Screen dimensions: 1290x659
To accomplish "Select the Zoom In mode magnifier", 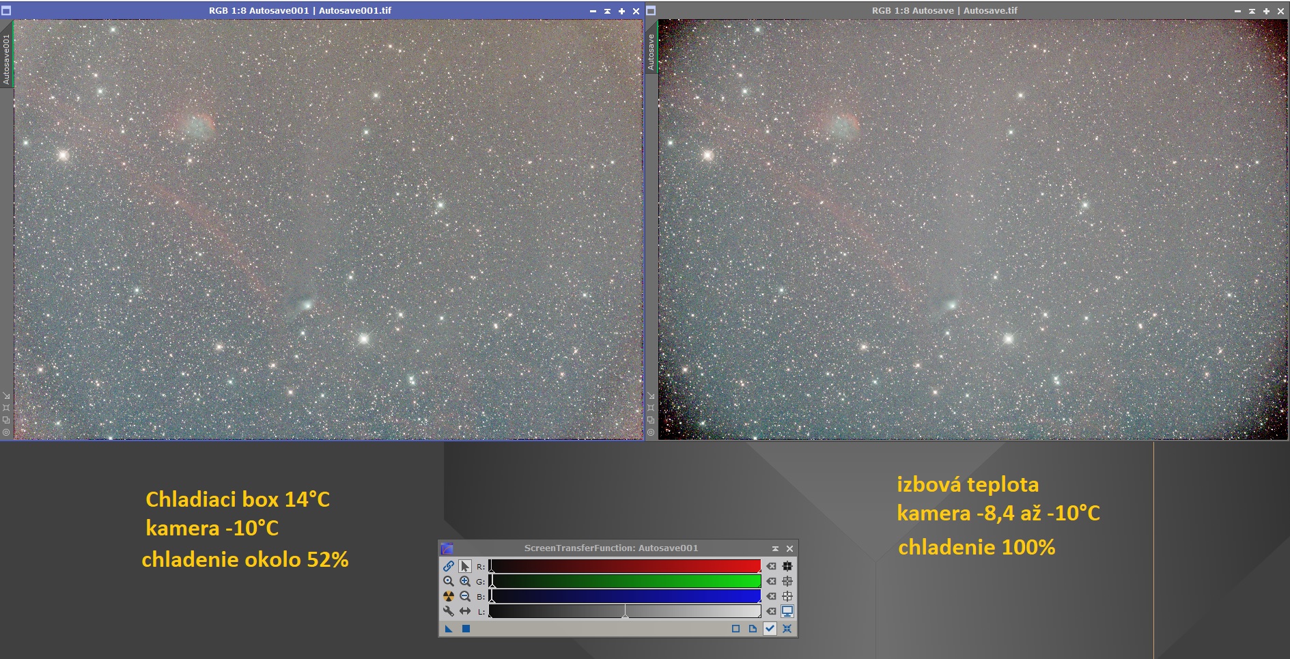I will 465,581.
